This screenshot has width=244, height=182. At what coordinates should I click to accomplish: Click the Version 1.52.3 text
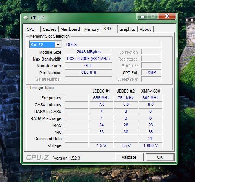tap(67, 158)
